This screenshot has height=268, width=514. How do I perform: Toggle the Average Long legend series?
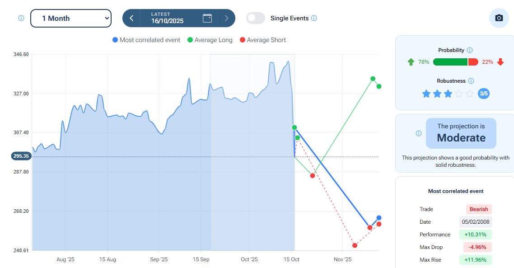point(210,40)
